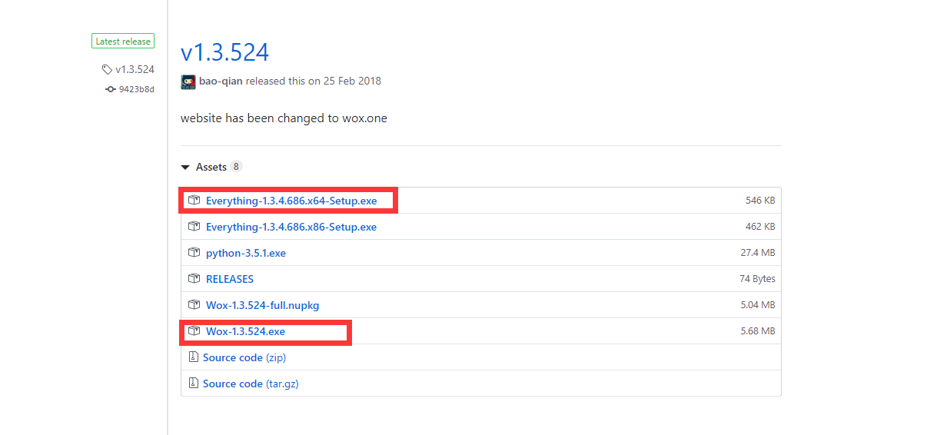Open the v1.3.524 release title link
Image resolution: width=947 pixels, height=435 pixels.
(224, 52)
